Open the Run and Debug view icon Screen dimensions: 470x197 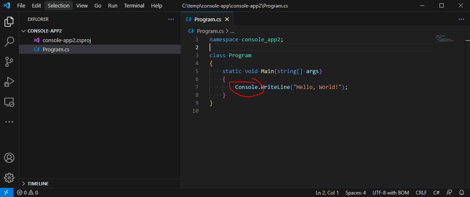(x=9, y=82)
